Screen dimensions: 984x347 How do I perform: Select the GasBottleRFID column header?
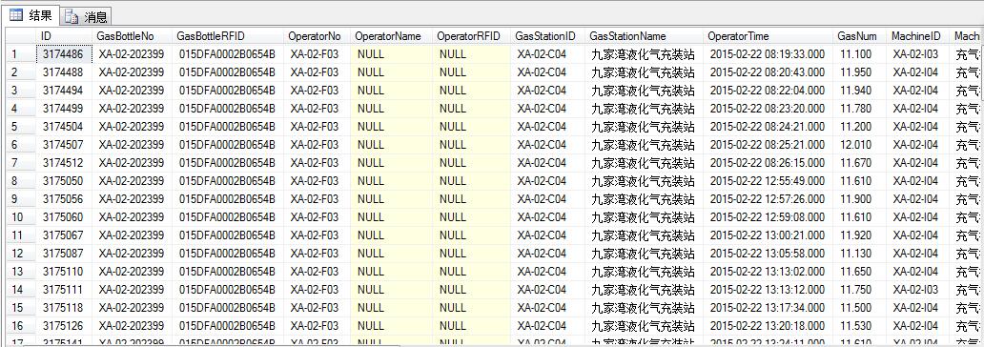point(228,36)
